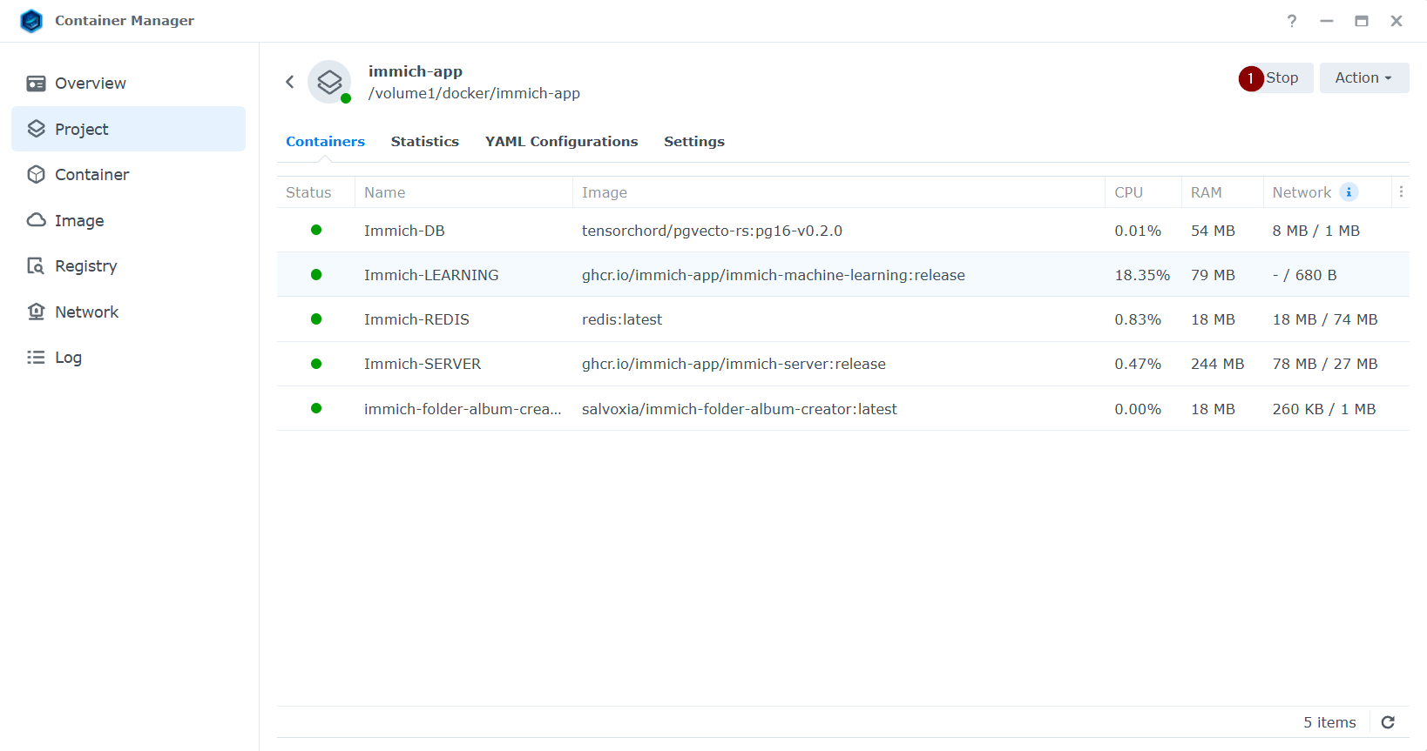Click the Network column info icon

pos(1349,192)
